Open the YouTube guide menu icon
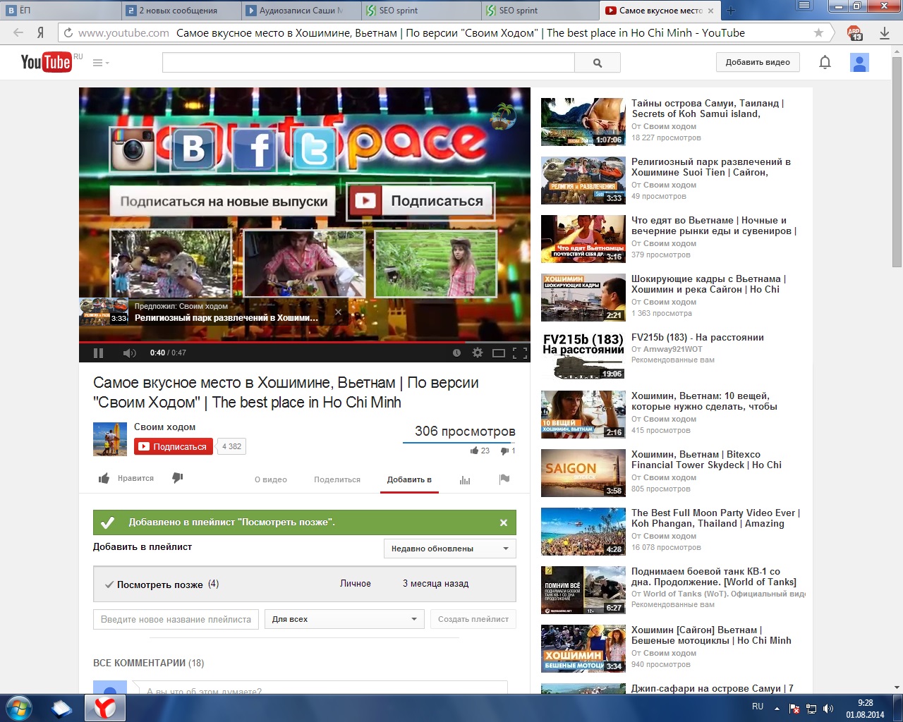 click(x=101, y=63)
